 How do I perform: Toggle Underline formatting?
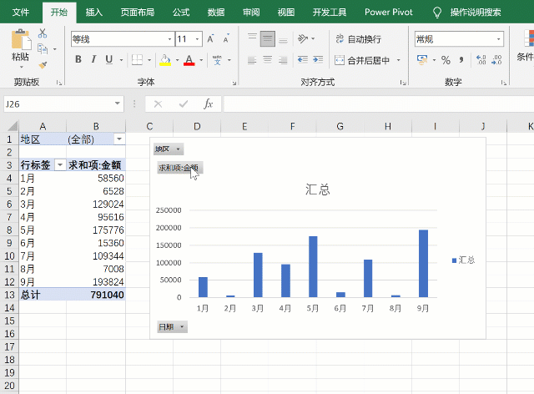click(x=109, y=59)
